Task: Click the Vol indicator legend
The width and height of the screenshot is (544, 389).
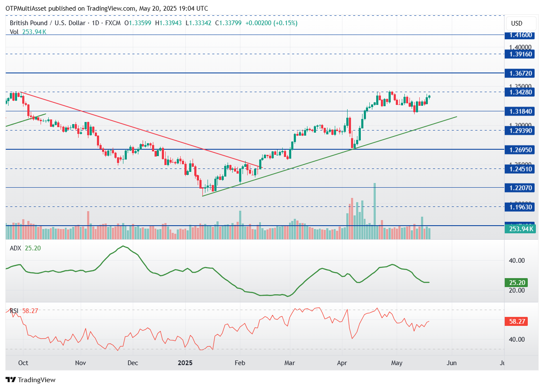Action: (28, 32)
